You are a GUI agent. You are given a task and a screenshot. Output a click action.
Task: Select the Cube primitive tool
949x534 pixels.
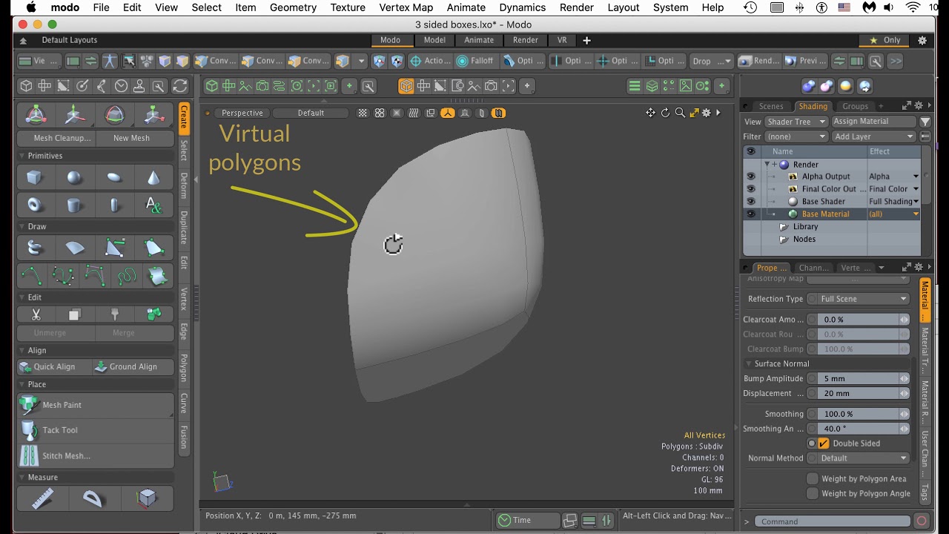(x=34, y=178)
